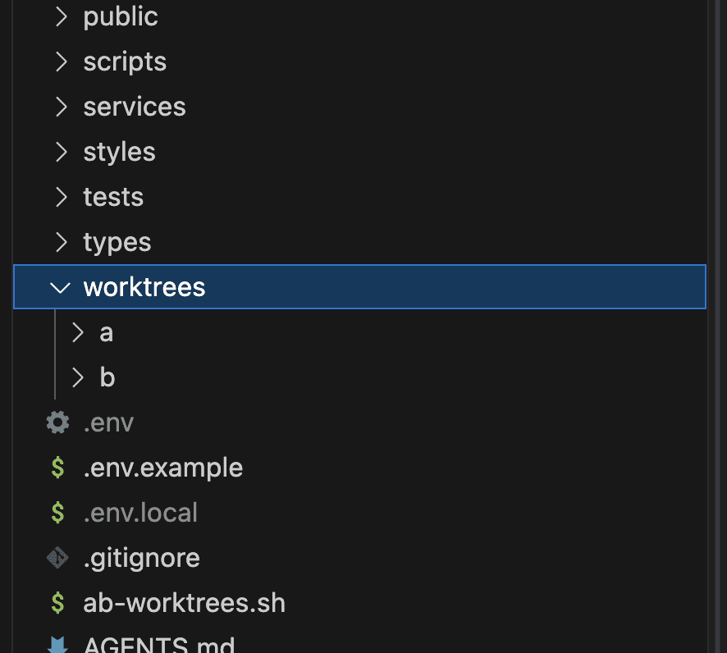Expand the public folder chevron
The image size is (727, 653).
[61, 16]
